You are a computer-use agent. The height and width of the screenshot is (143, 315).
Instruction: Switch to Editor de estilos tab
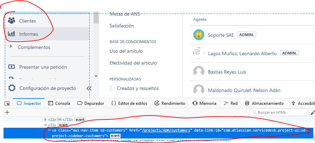129,103
